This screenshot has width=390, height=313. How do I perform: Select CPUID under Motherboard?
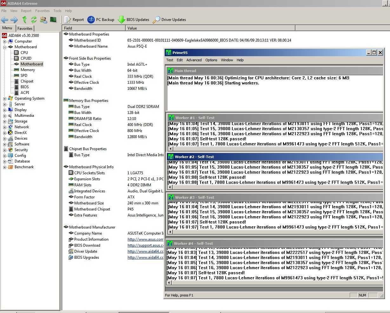pyautogui.click(x=26, y=58)
